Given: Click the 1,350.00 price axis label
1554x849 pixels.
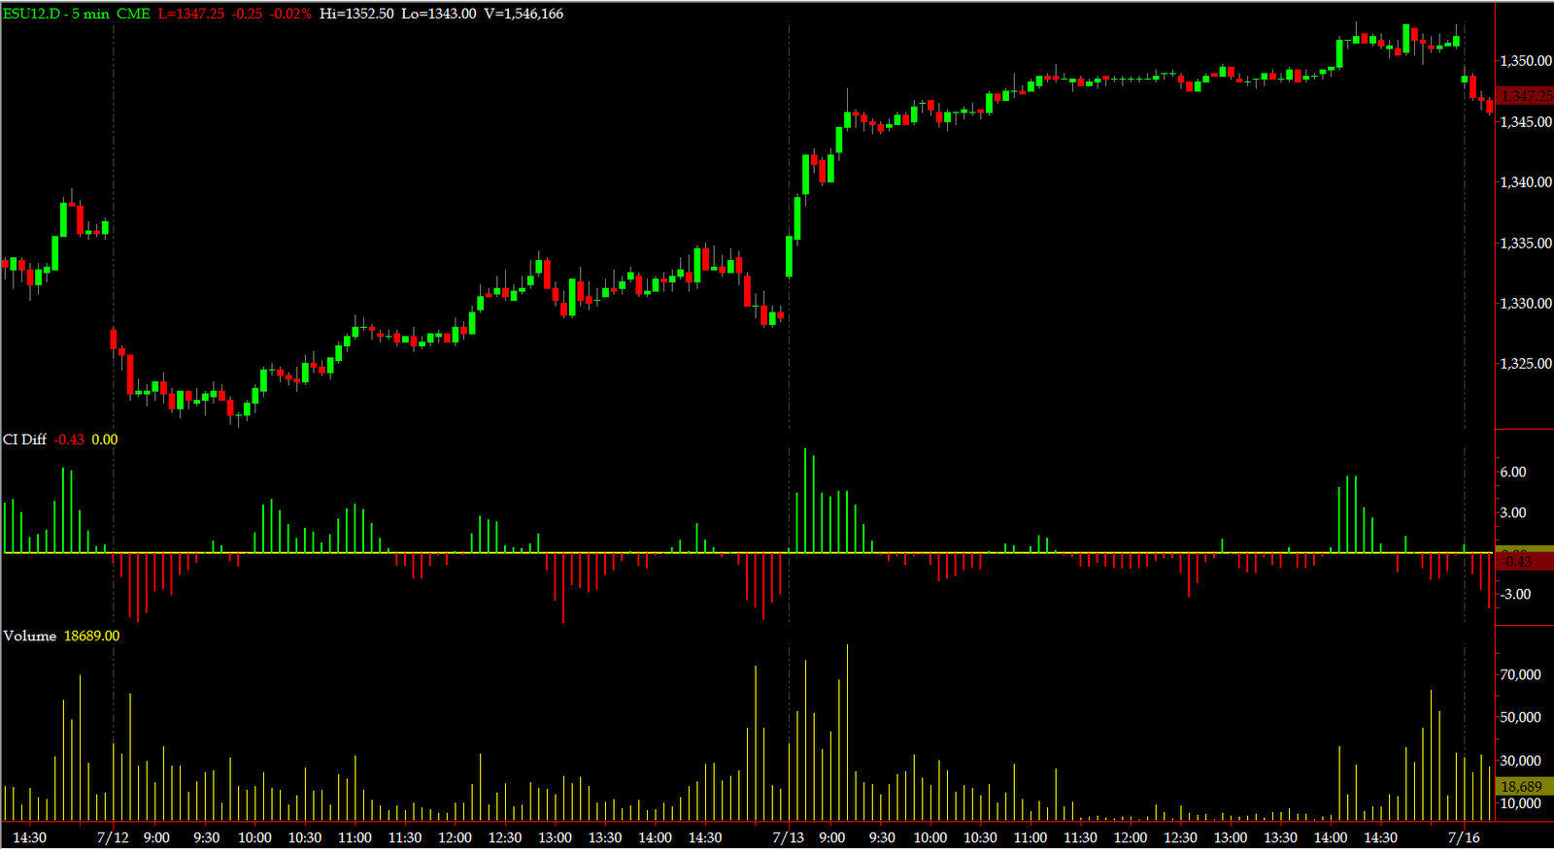Looking at the screenshot, I should [x=1526, y=60].
